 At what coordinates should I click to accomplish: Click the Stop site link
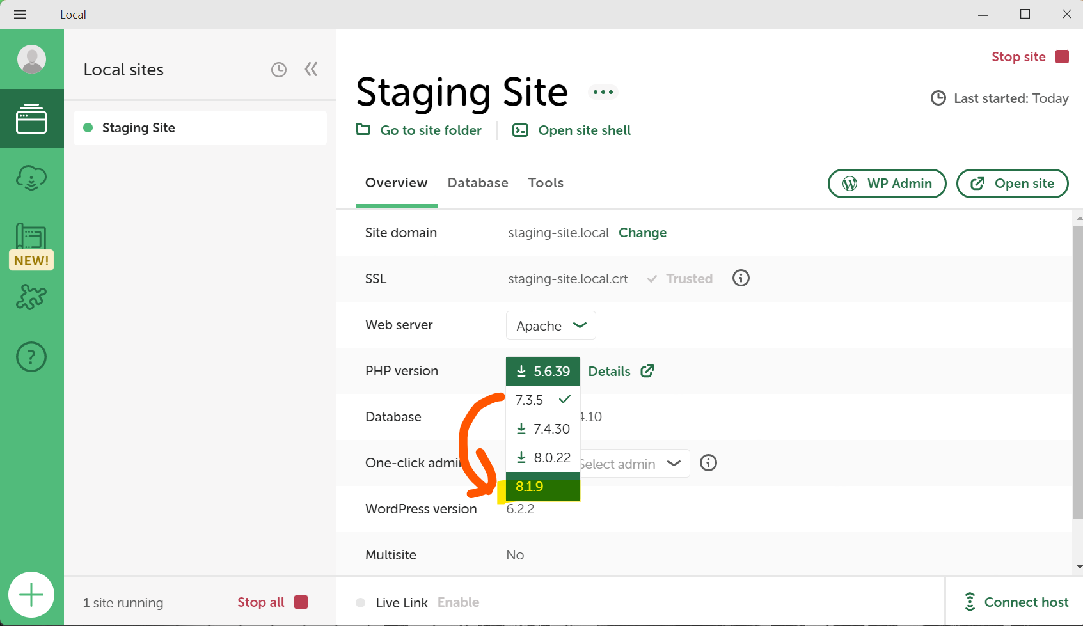pos(1018,57)
